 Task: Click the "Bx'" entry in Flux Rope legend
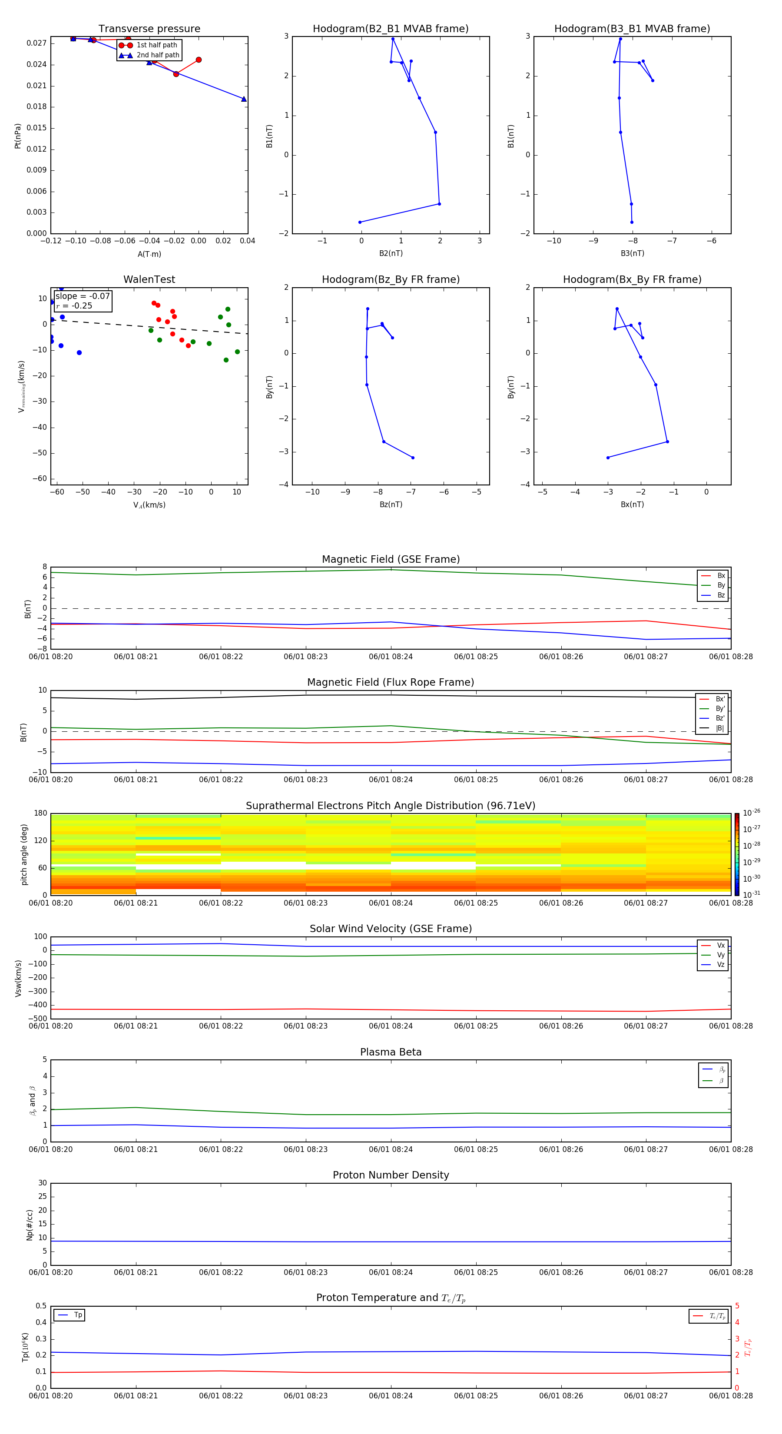[x=712, y=699]
